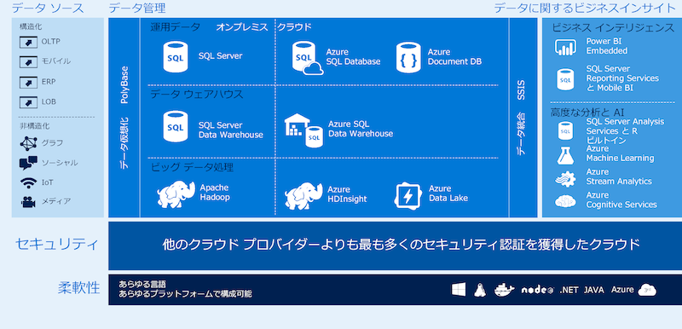Click the Azure Stream Analytics gear icon
The width and height of the screenshot is (682, 329).
pyautogui.click(x=565, y=179)
